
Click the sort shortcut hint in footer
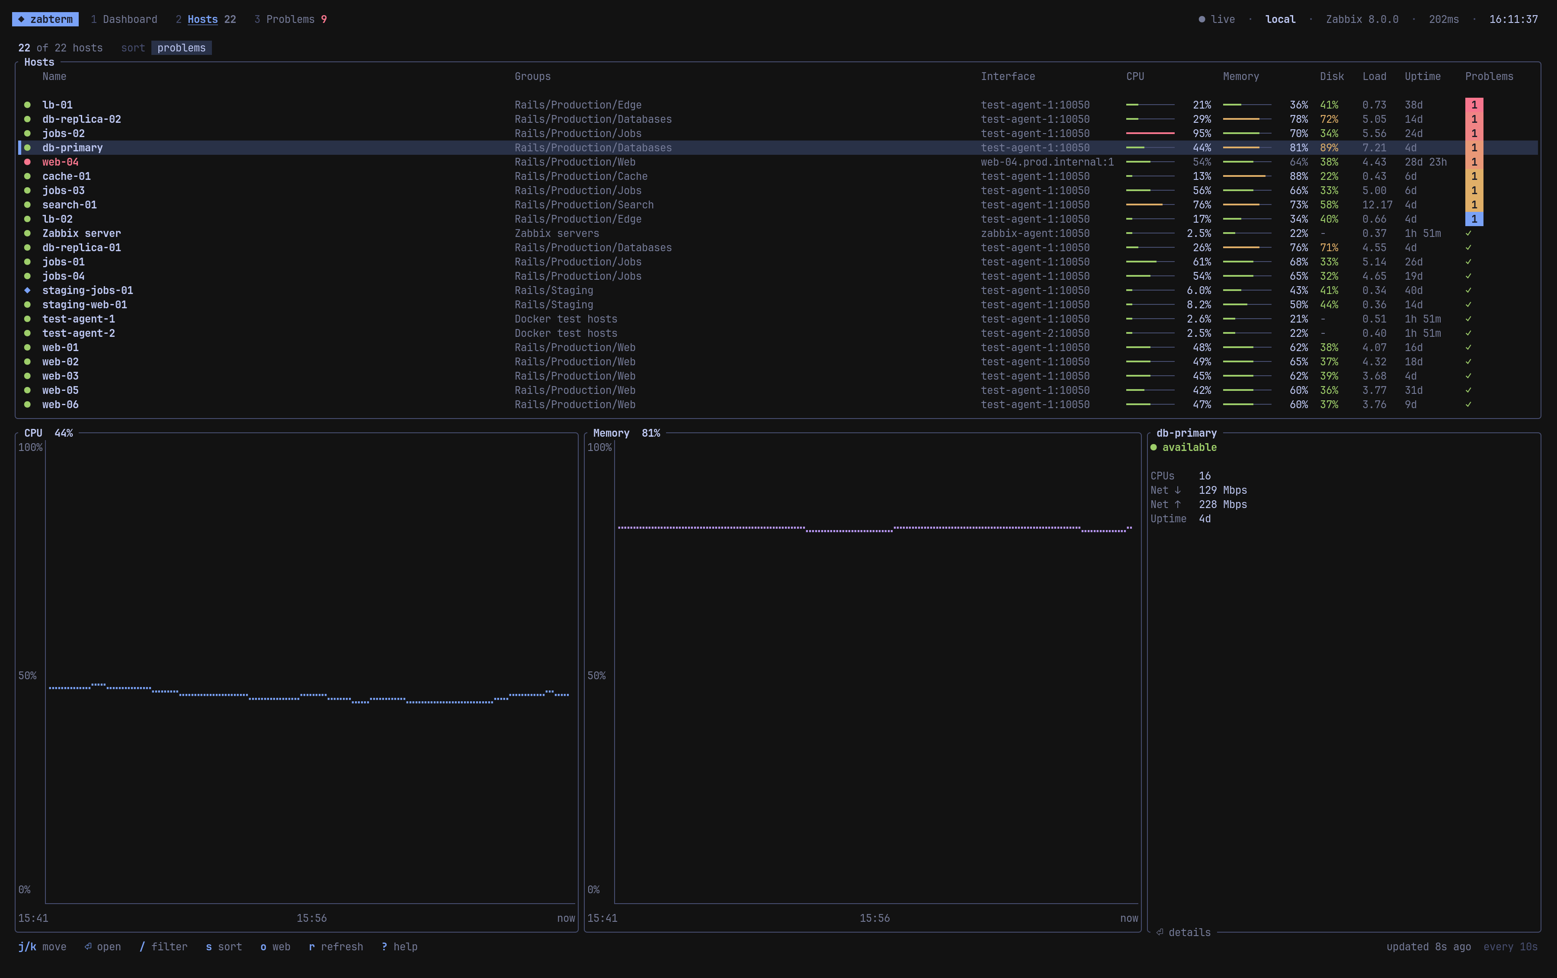224,946
